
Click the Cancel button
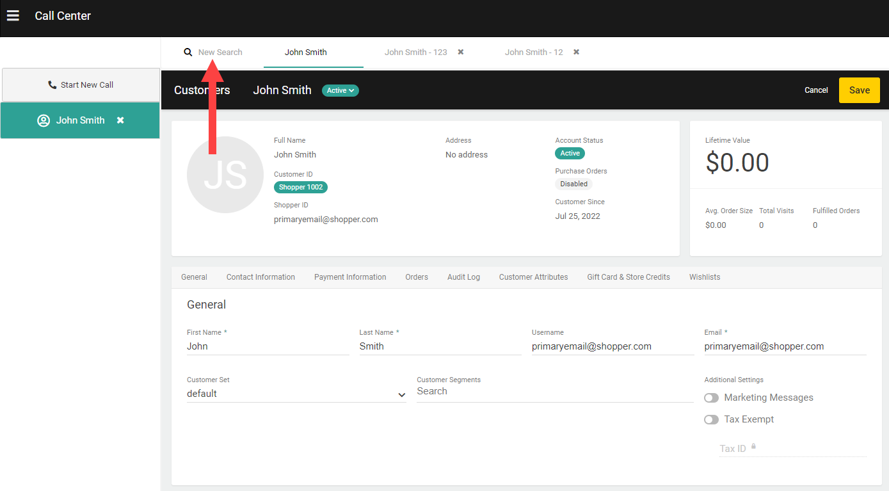(x=816, y=90)
